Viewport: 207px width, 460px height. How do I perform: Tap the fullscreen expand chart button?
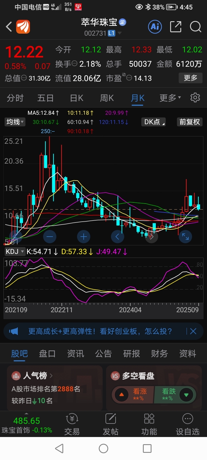click(185, 237)
